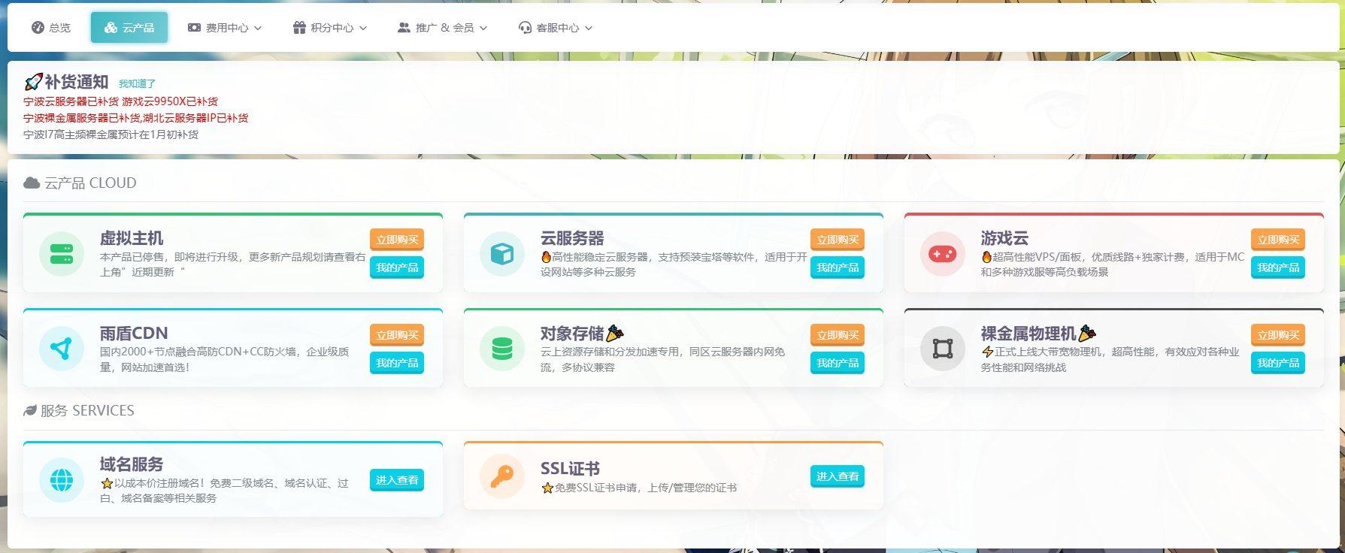This screenshot has height=553, width=1345.
Task: Expand the 积分中心 dropdown arrow
Action: pyautogui.click(x=363, y=28)
